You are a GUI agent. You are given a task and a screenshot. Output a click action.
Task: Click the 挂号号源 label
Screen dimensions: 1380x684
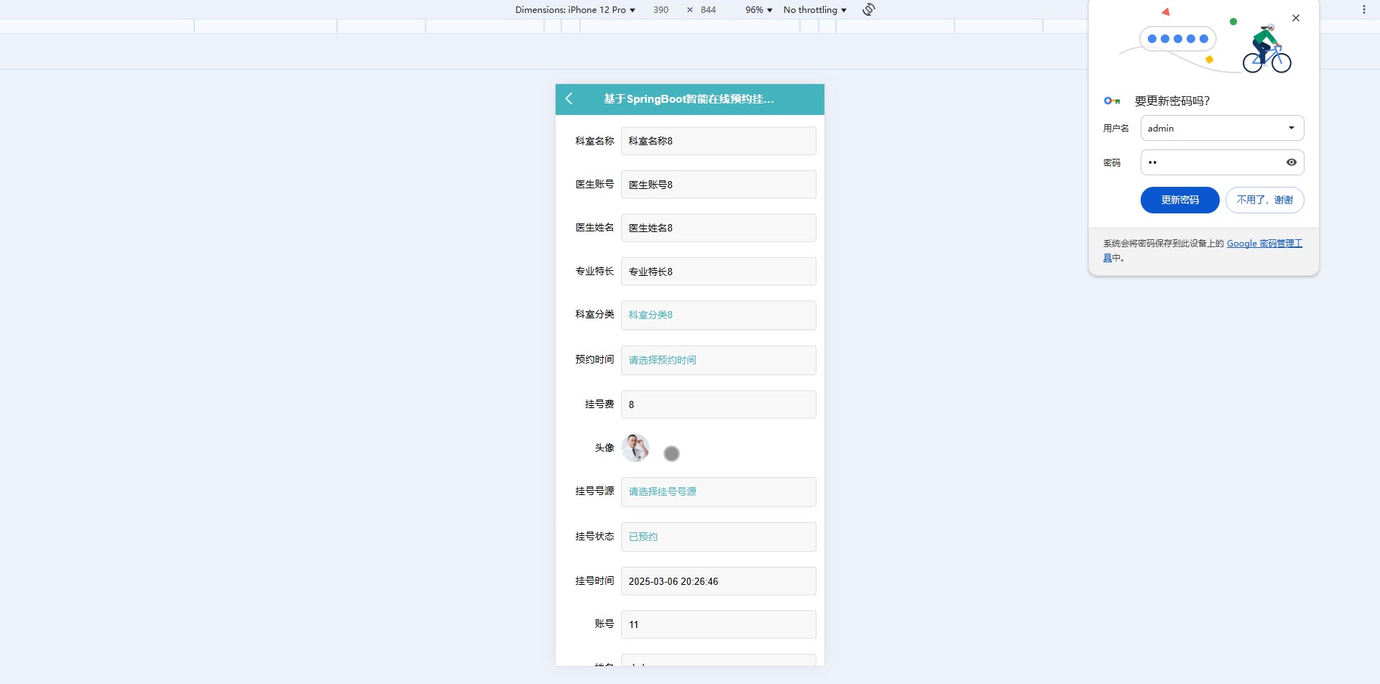pos(594,491)
